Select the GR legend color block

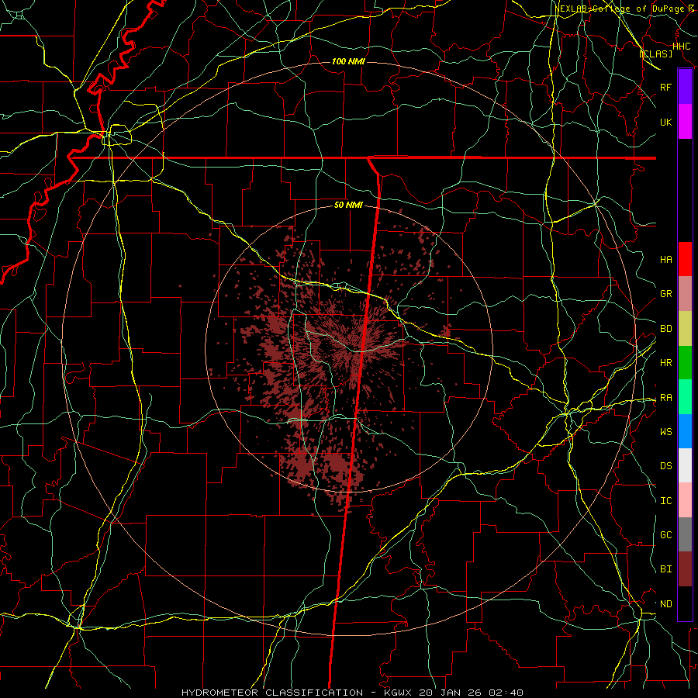(x=685, y=294)
